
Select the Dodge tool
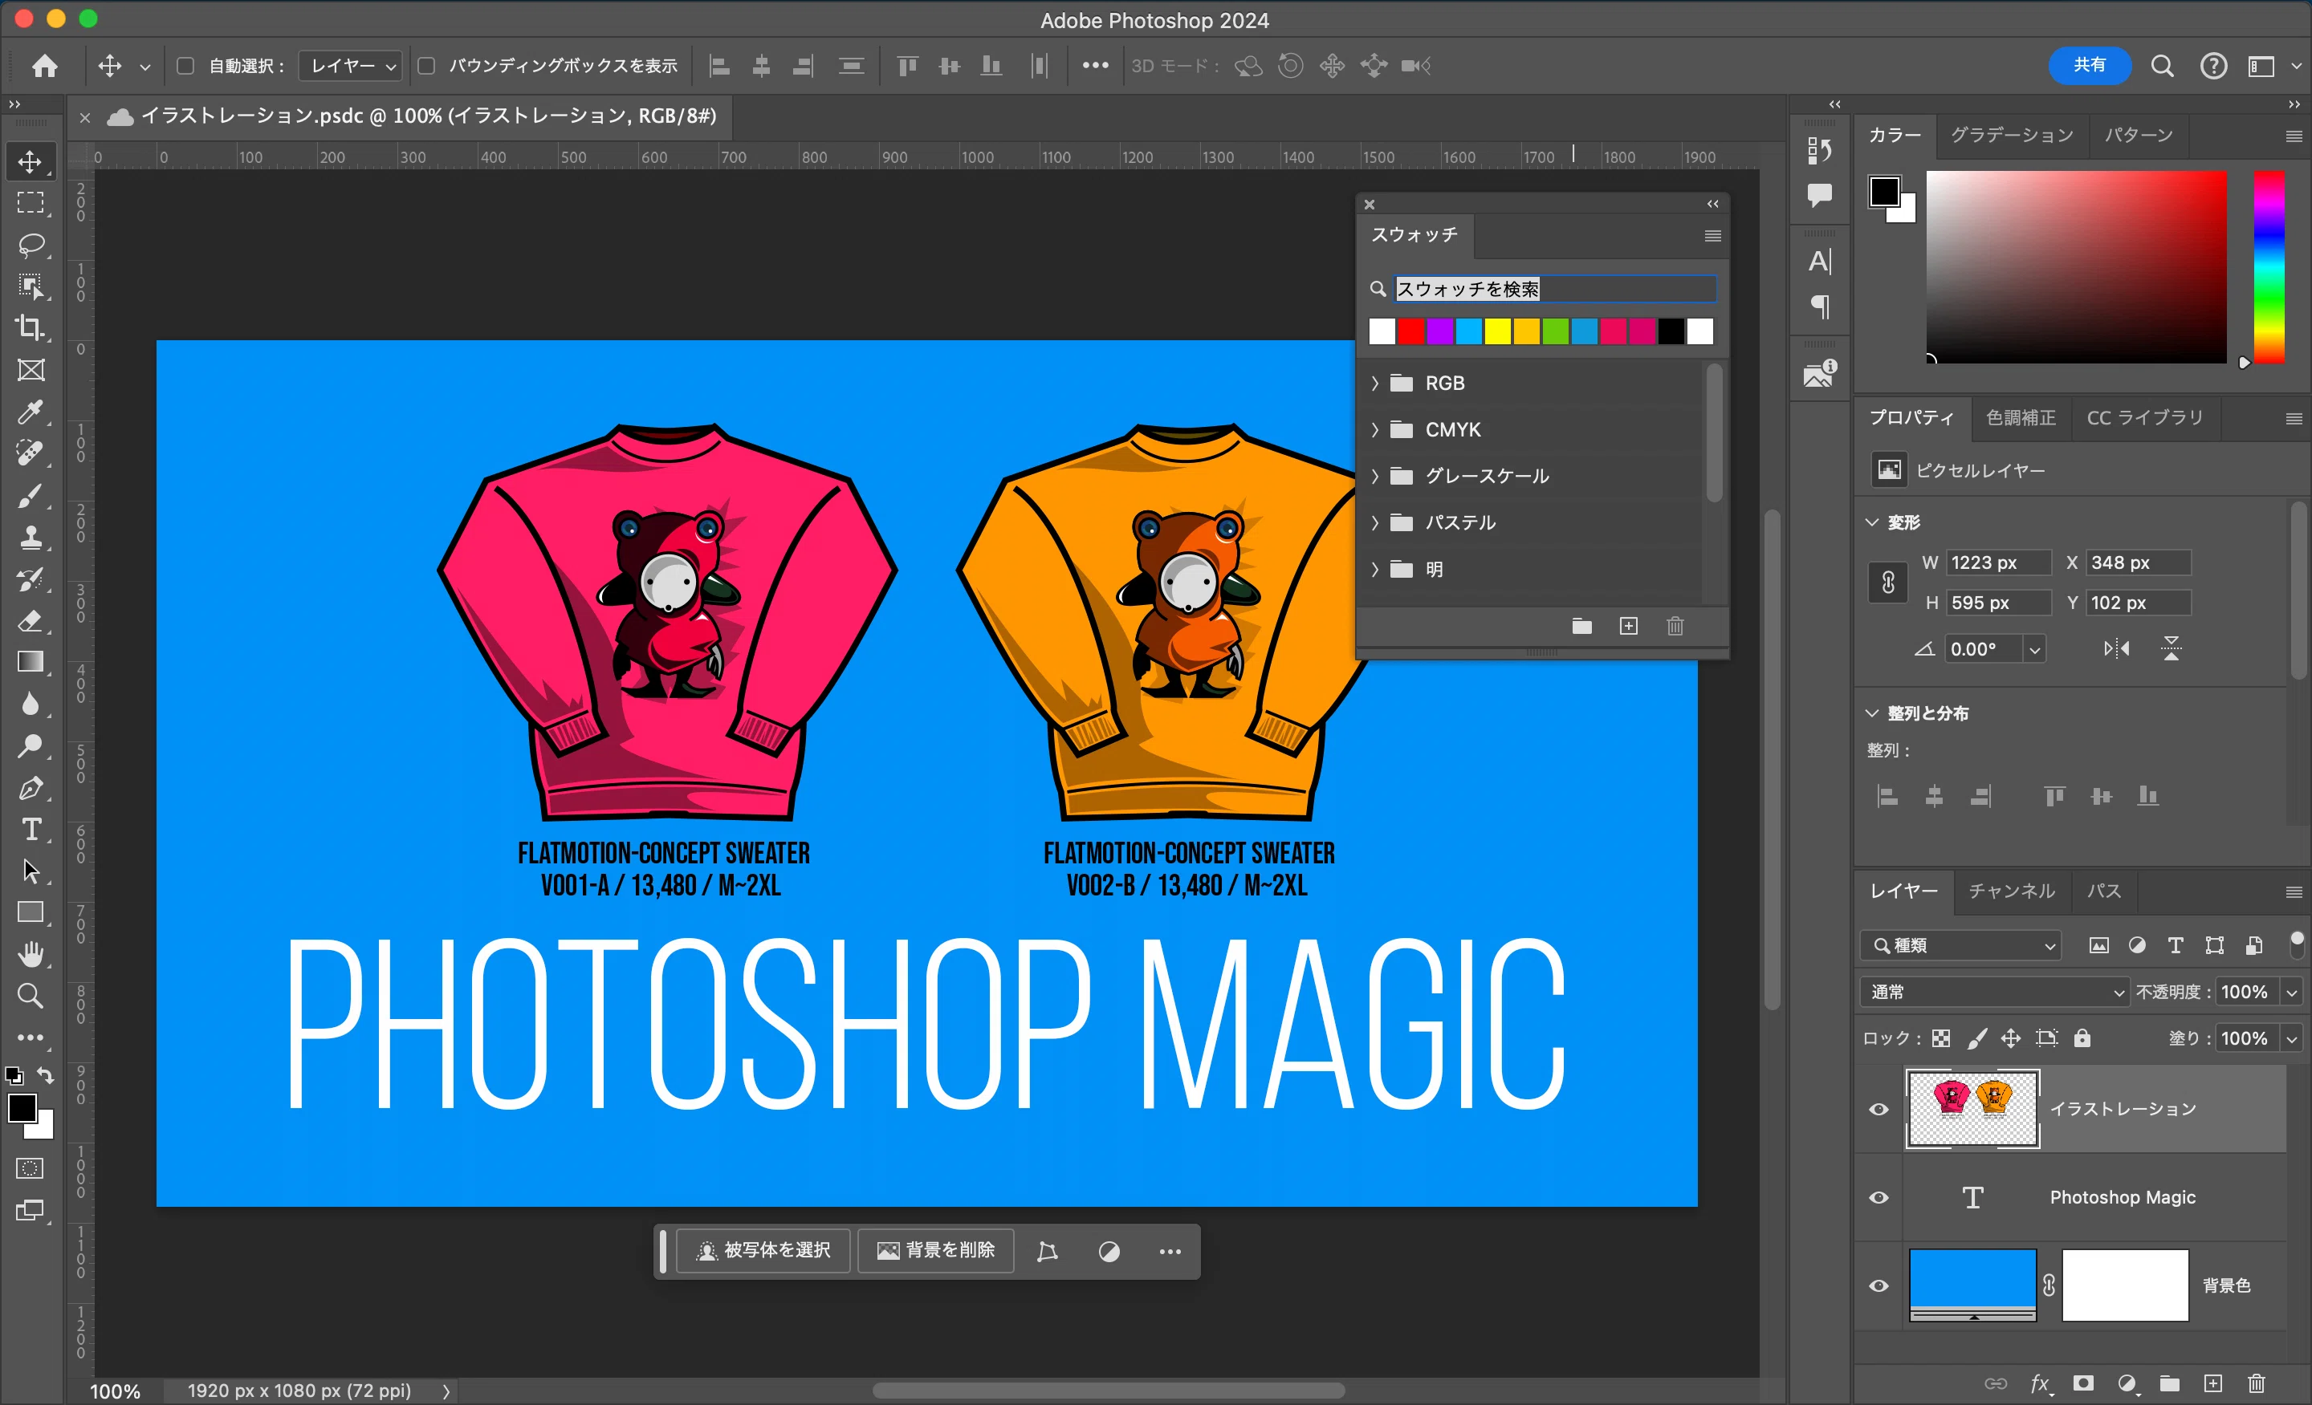(31, 745)
